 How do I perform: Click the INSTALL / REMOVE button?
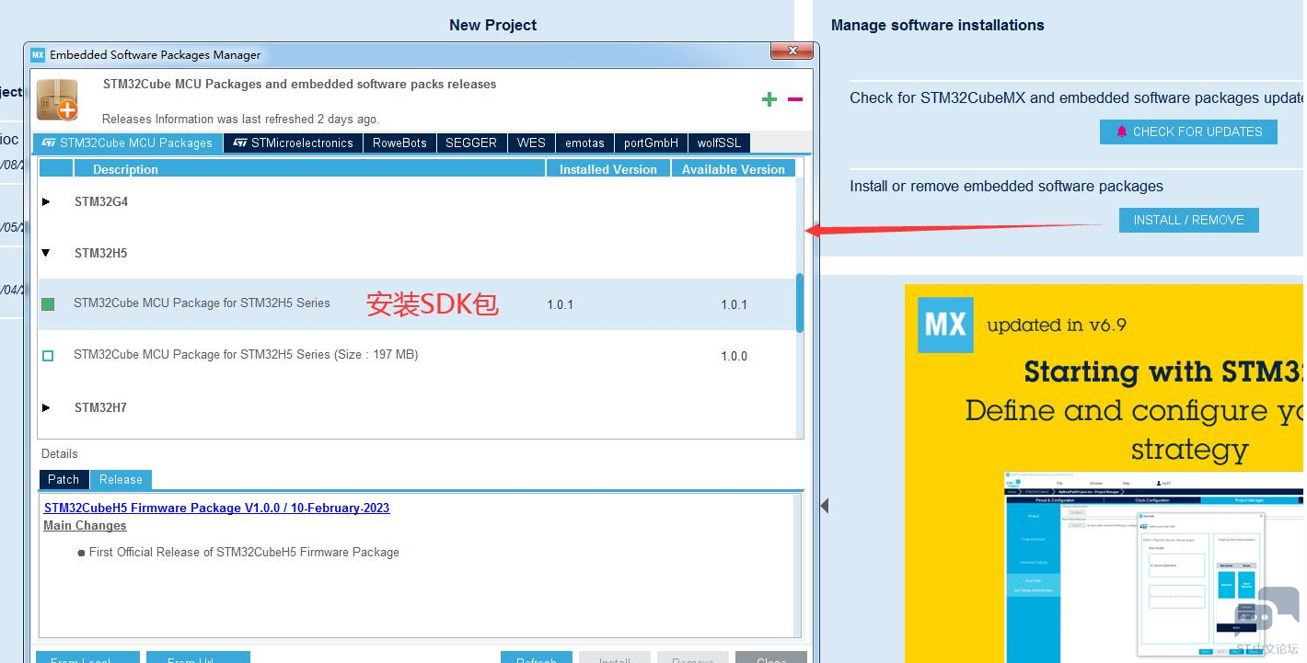[1188, 220]
